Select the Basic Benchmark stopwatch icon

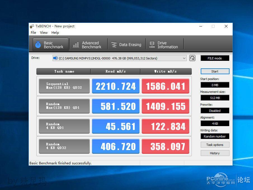click(x=38, y=44)
